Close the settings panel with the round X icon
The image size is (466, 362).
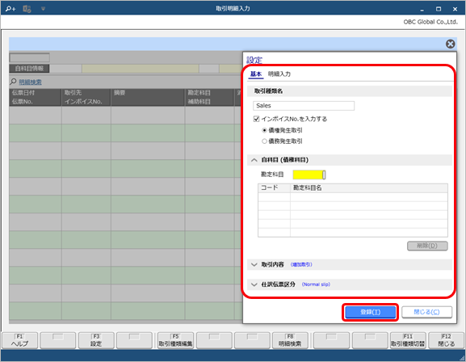[450, 44]
